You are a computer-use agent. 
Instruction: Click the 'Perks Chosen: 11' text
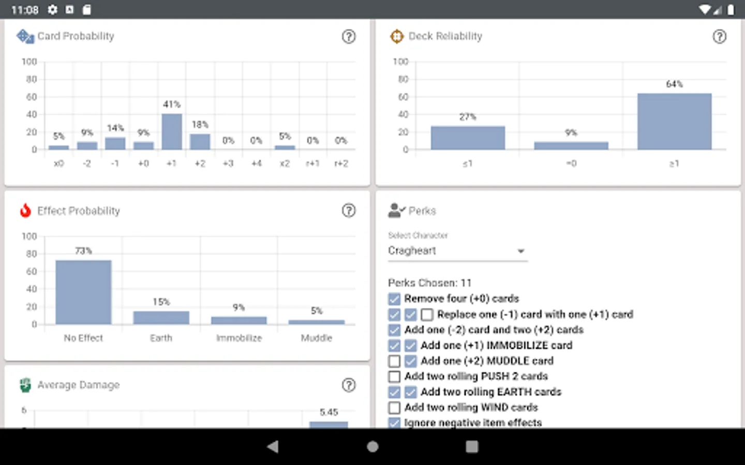point(429,283)
